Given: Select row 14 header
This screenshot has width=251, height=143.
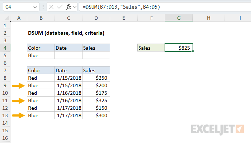Looking at the screenshot, I should coord(5,123).
